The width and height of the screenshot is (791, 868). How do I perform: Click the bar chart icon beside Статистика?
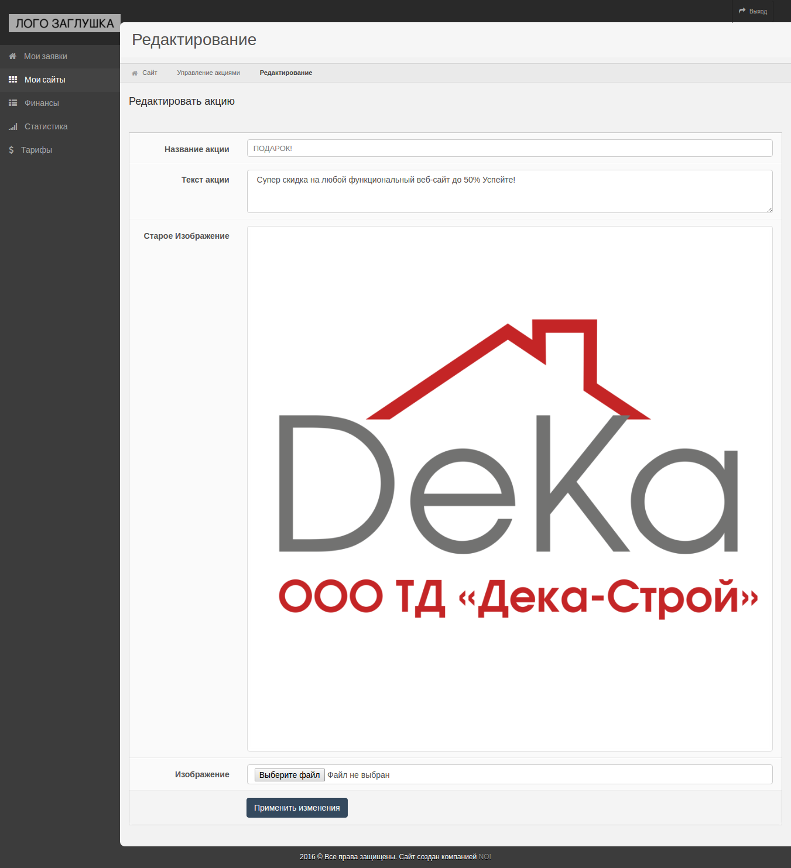tap(13, 126)
